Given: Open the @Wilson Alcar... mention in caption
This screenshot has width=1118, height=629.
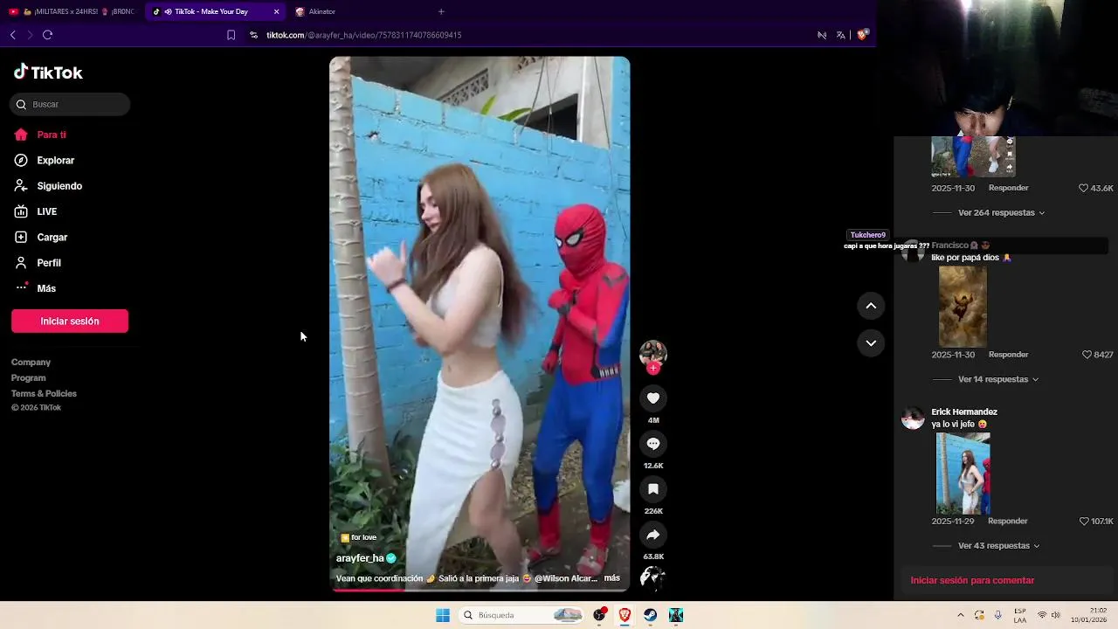Looking at the screenshot, I should 566,578.
